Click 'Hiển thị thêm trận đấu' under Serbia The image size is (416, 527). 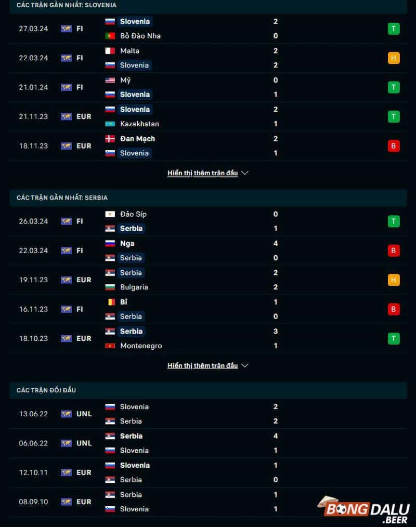202,366
